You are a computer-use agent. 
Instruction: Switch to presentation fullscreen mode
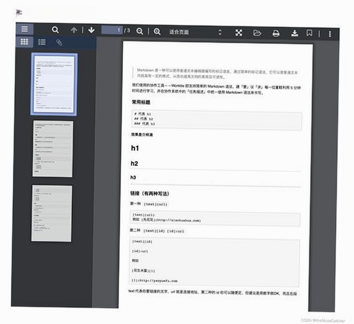point(239,33)
